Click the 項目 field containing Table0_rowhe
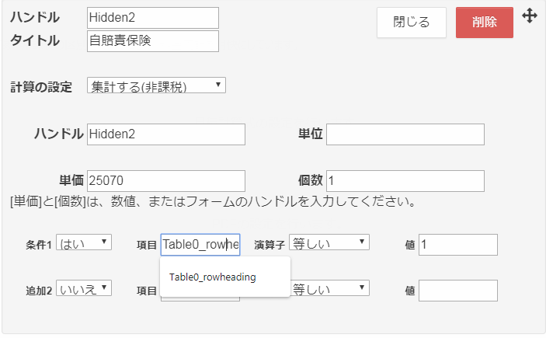 click(200, 245)
